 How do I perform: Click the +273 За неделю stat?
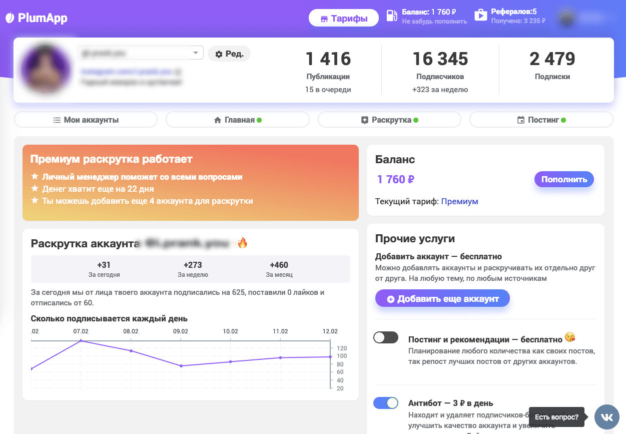pos(193,269)
